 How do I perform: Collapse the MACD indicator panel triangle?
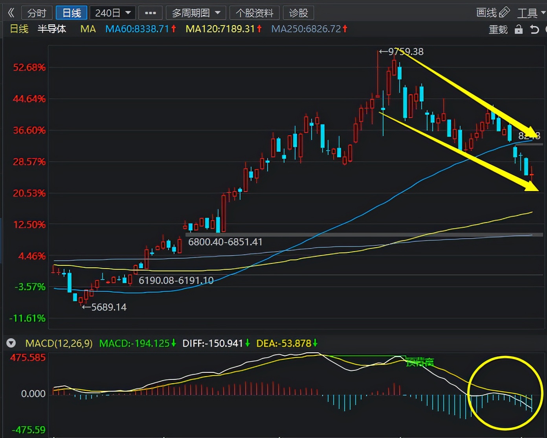click(11, 343)
